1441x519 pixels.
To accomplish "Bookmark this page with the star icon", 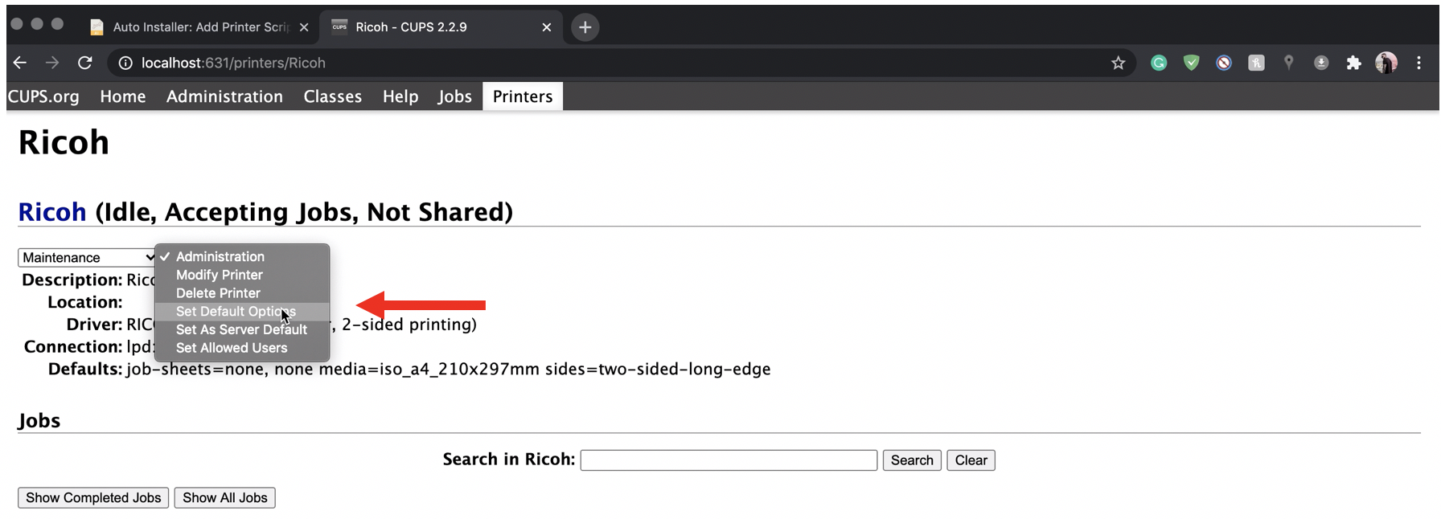I will pos(1118,63).
